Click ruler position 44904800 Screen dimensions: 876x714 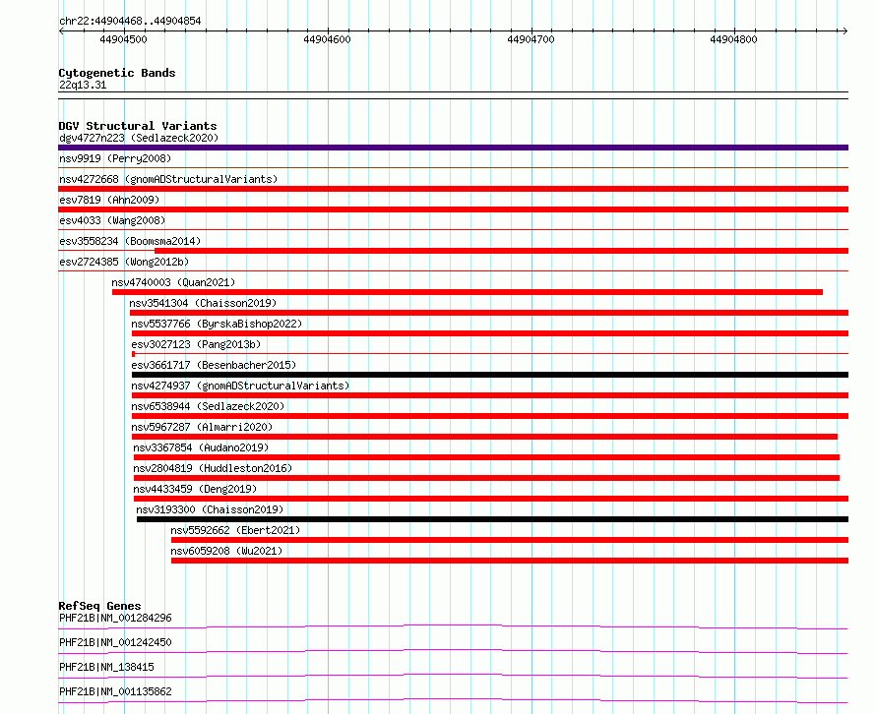tap(733, 39)
